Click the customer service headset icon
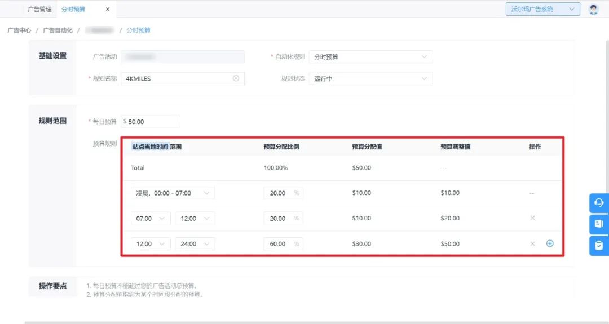The height and width of the screenshot is (324, 609). pos(599,202)
